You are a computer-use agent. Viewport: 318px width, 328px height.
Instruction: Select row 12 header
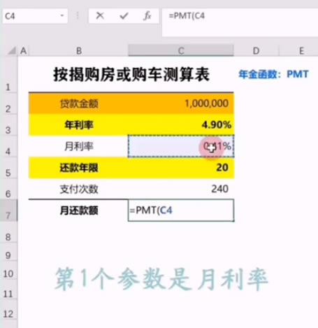click(x=8, y=310)
